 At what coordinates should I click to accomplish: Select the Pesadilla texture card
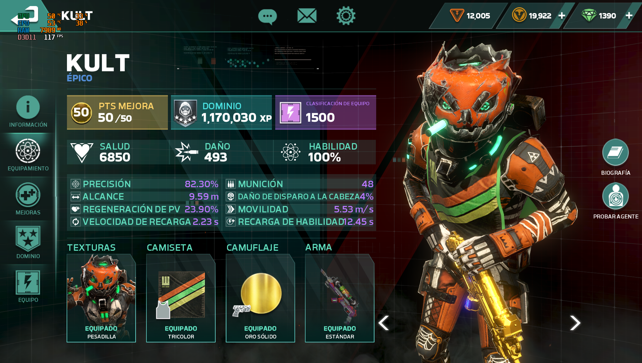click(101, 298)
